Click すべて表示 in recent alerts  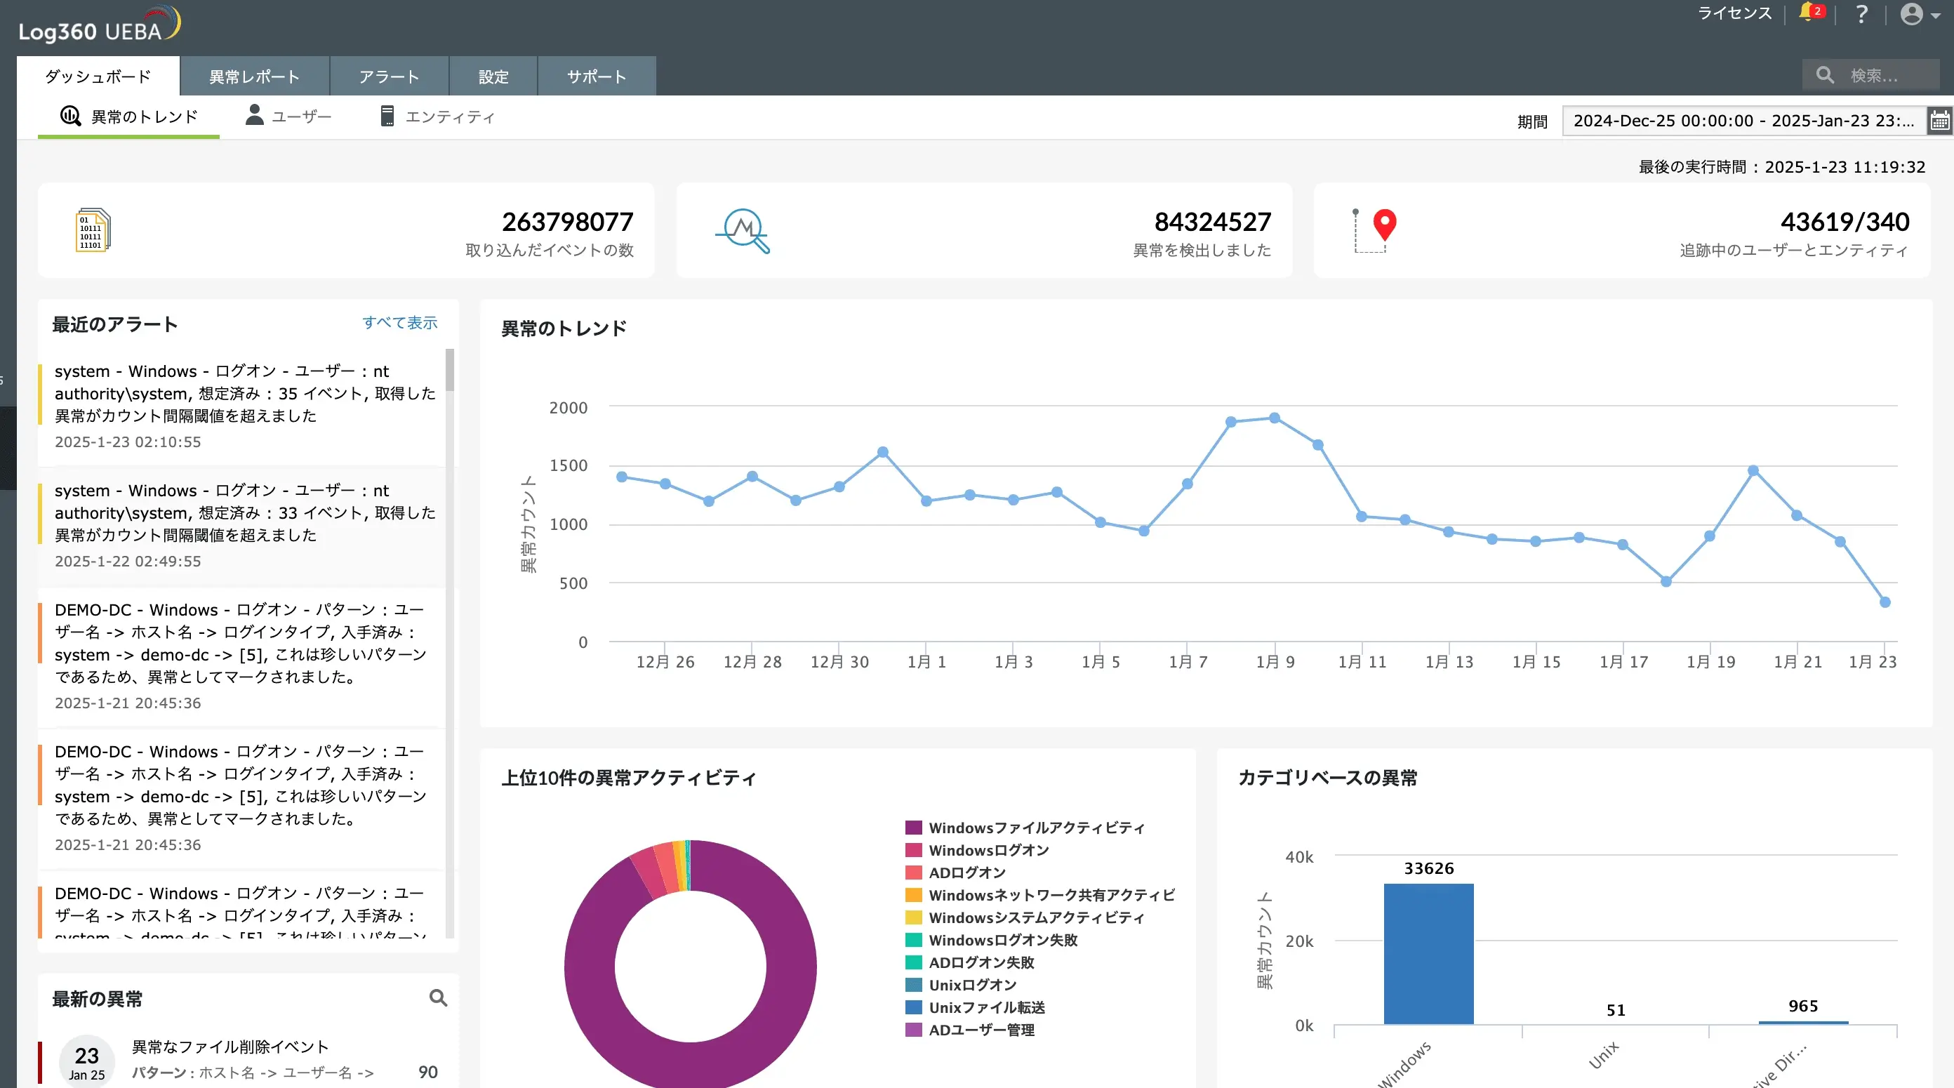click(x=400, y=322)
